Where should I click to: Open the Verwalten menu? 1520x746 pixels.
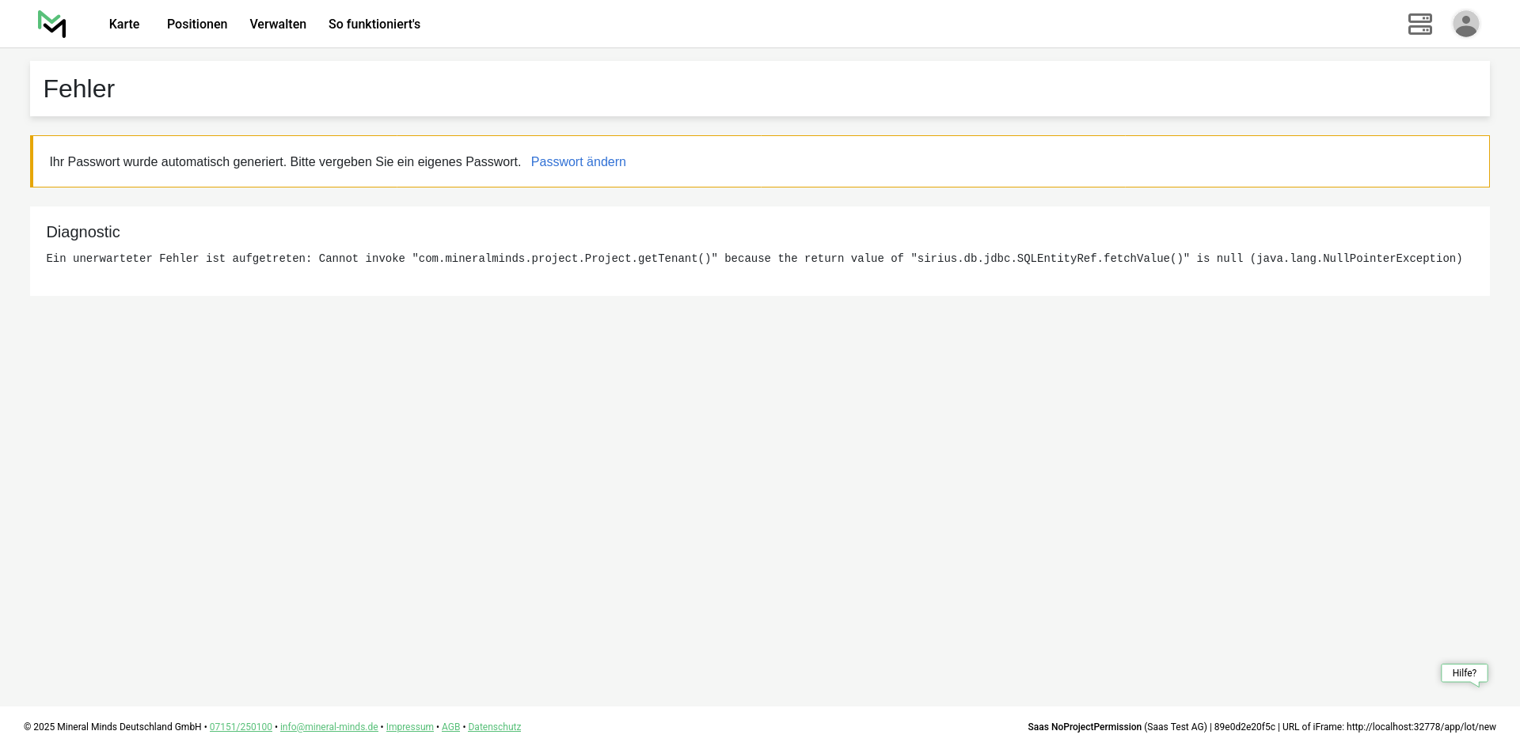278,24
